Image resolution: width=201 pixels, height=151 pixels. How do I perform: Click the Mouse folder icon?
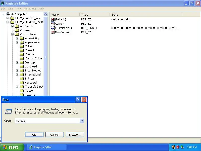(x=22, y=91)
